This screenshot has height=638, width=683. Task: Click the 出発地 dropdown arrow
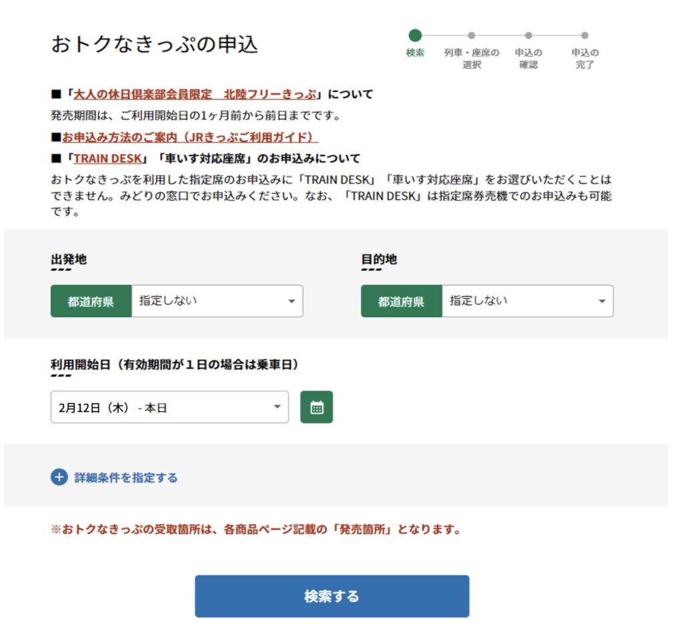[x=291, y=302]
